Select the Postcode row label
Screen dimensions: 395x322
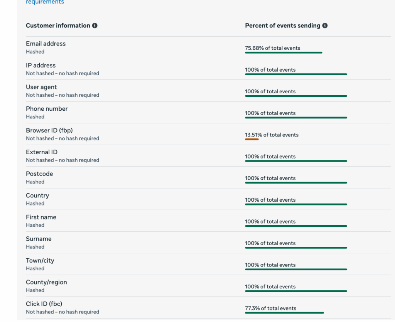39,174
